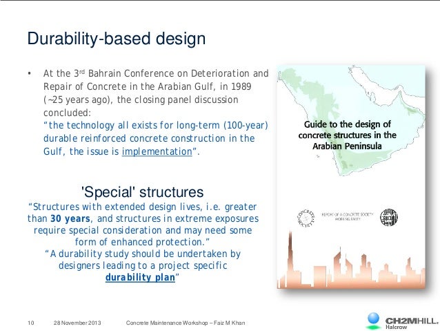The width and height of the screenshot is (440, 331).
Task: Click the date '28 November 2013'
Action: [x=77, y=323]
